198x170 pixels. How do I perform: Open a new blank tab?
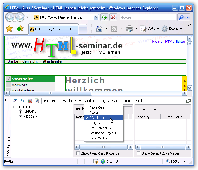(x=83, y=29)
